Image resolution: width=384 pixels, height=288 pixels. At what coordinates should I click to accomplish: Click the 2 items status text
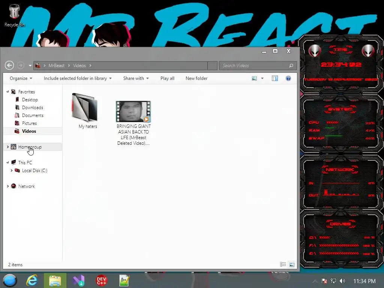coord(15,265)
